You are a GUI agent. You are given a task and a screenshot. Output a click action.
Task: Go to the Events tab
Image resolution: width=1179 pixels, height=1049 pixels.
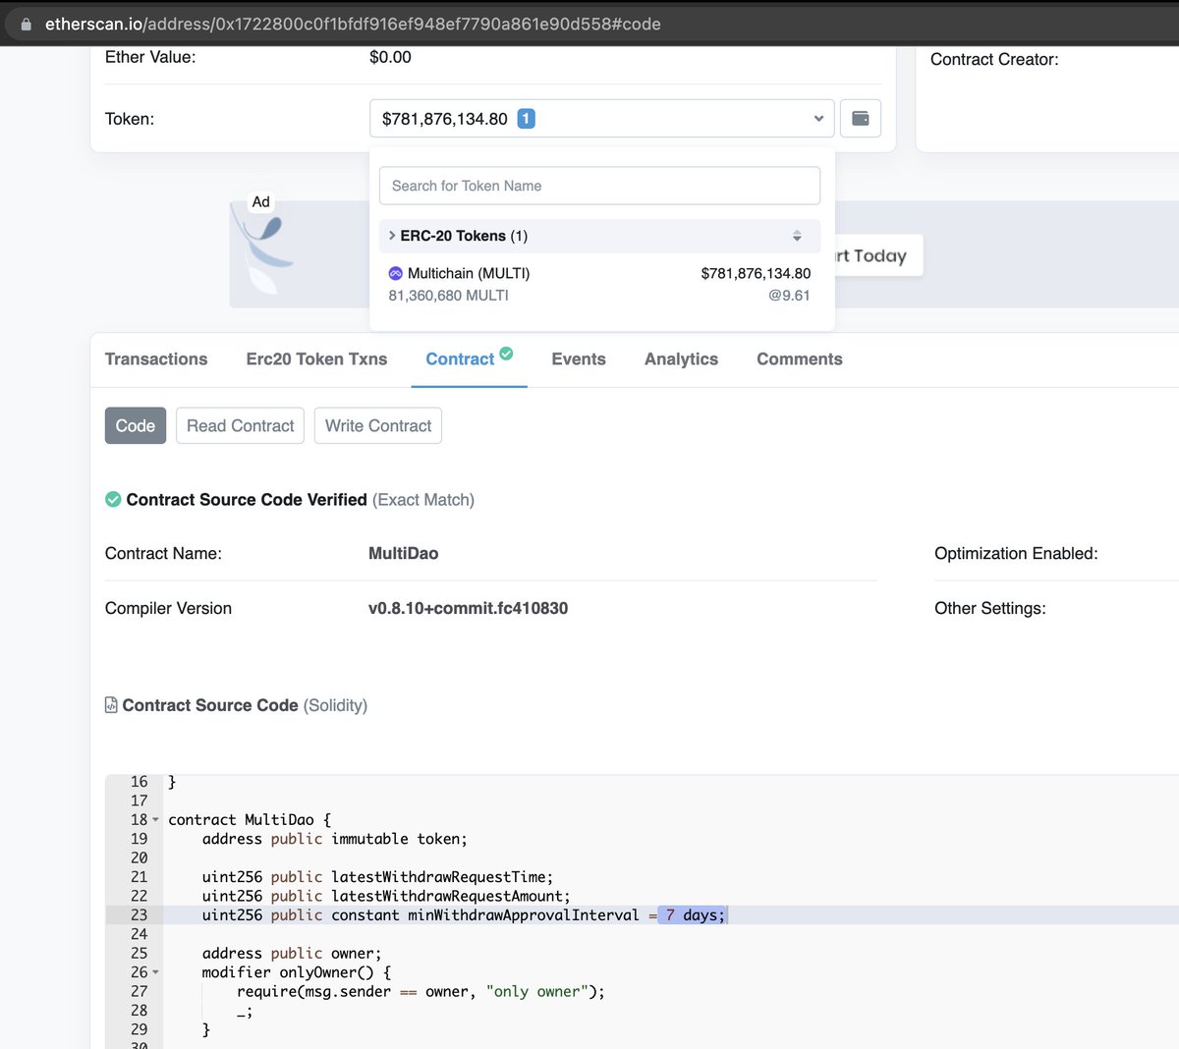coord(579,359)
